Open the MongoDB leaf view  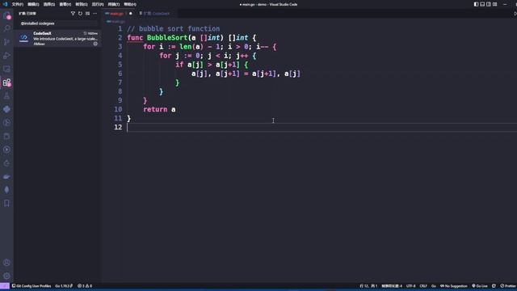6,190
